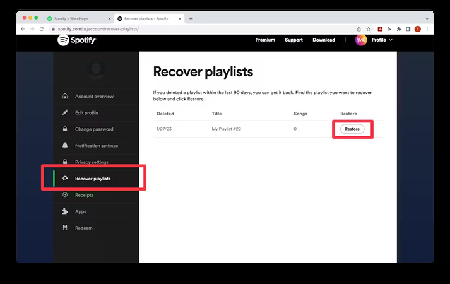Screen dimensions: 450x284
Task: Switch to Spotify – Web Player tab
Action: (80, 19)
